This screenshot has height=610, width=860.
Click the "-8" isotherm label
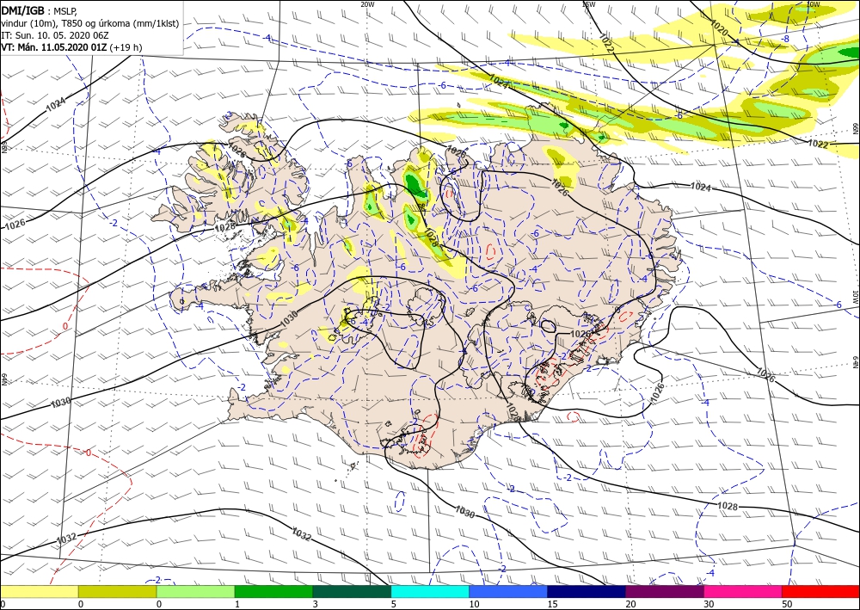785,39
